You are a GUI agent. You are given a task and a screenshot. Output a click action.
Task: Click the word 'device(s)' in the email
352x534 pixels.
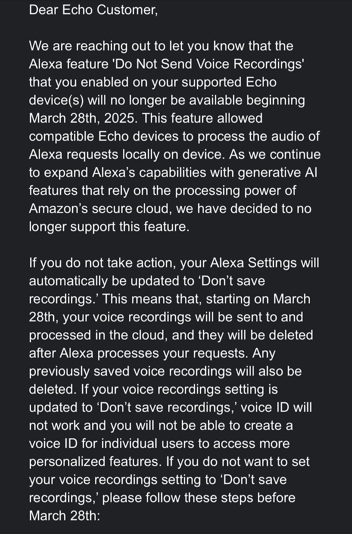[56, 100]
